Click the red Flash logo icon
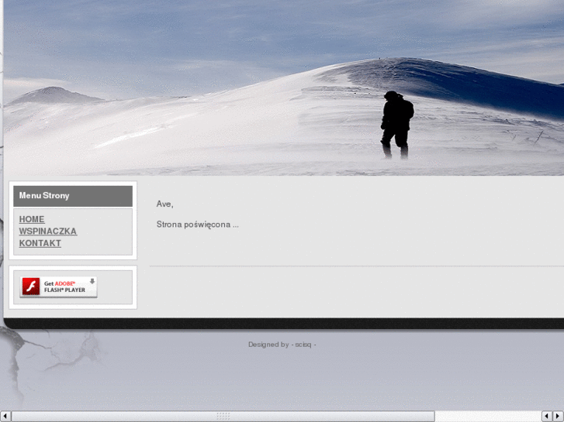The width and height of the screenshot is (564, 422). tap(31, 286)
